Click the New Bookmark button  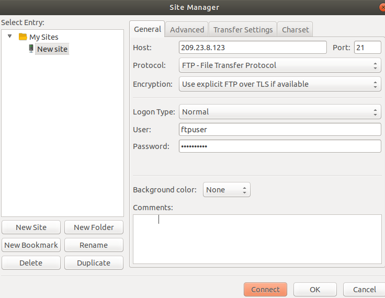[31, 245]
